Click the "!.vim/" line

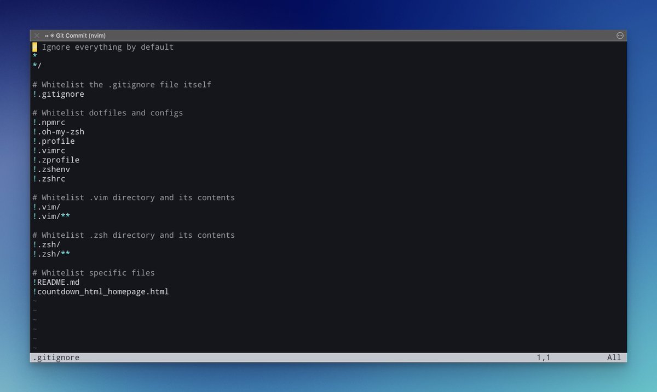tap(47, 207)
